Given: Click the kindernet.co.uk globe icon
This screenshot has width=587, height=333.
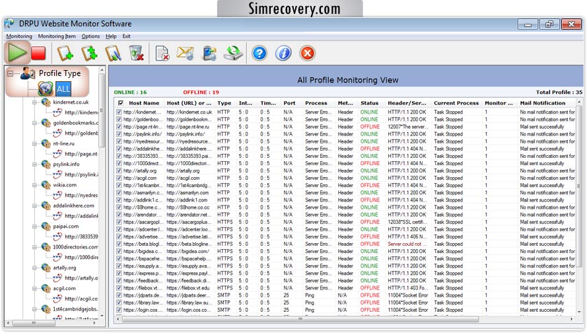Looking at the screenshot, I should (x=46, y=102).
